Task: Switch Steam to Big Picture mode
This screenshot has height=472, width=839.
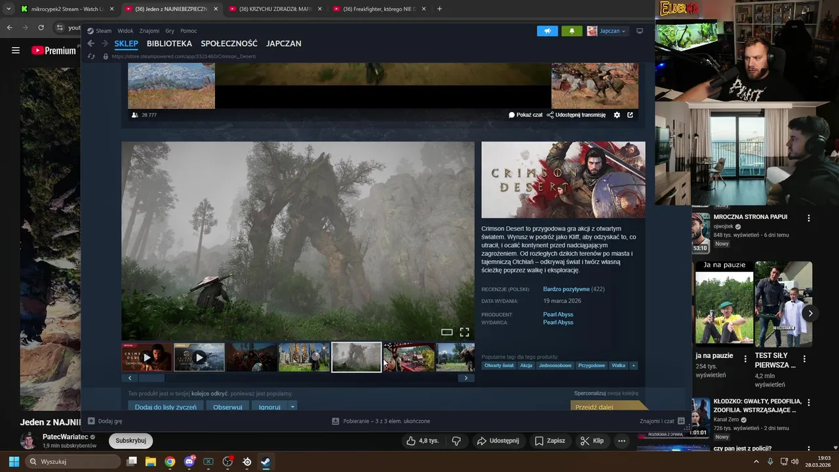Action: [640, 31]
